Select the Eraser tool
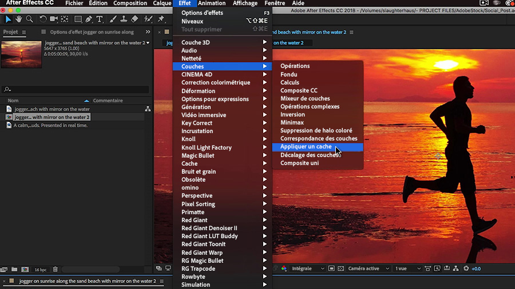The height and width of the screenshot is (289, 515). tap(134, 19)
